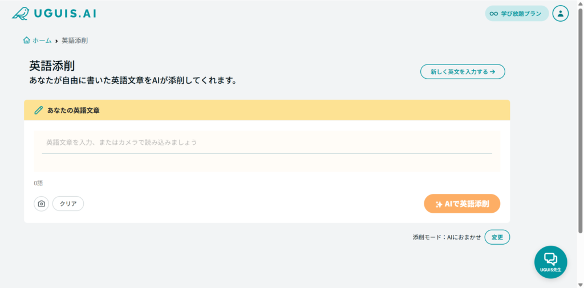The width and height of the screenshot is (584, 288).
Task: Start correction with AIで英語添削 button
Action: click(x=462, y=204)
